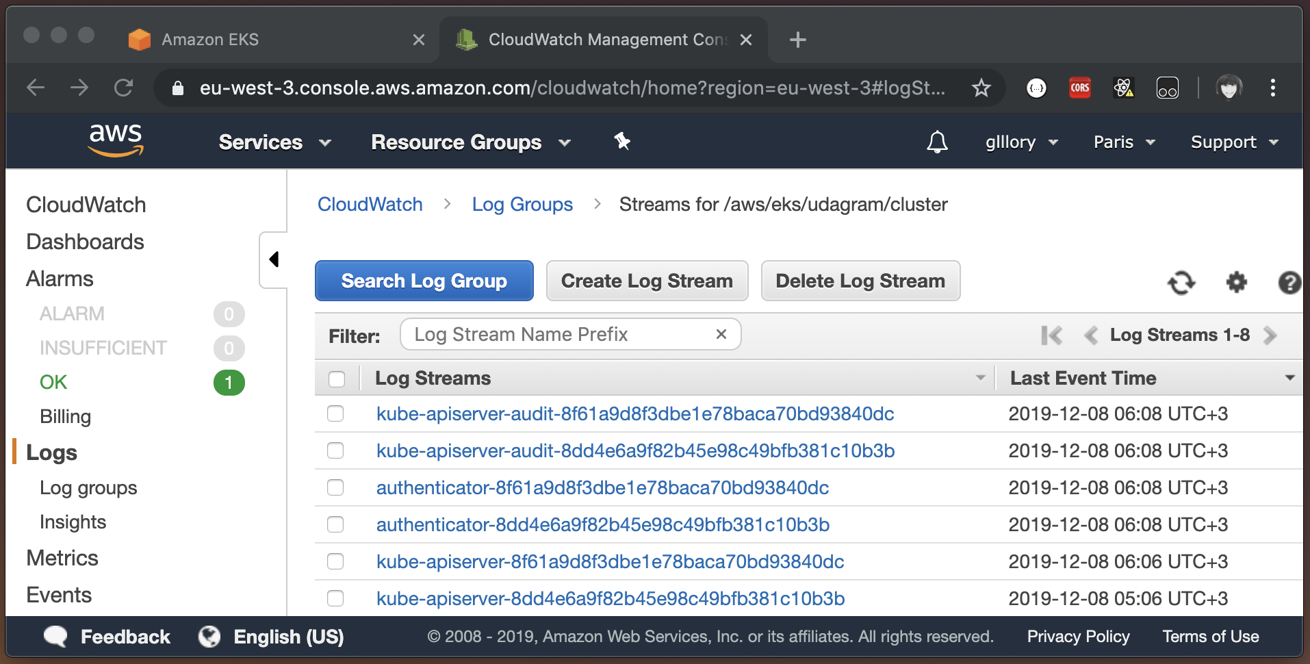The height and width of the screenshot is (664, 1310).
Task: Click the Delete Log Stream button
Action: [860, 281]
